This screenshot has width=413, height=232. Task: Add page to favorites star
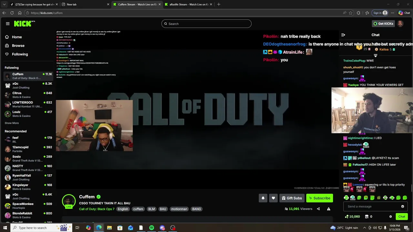351,13
